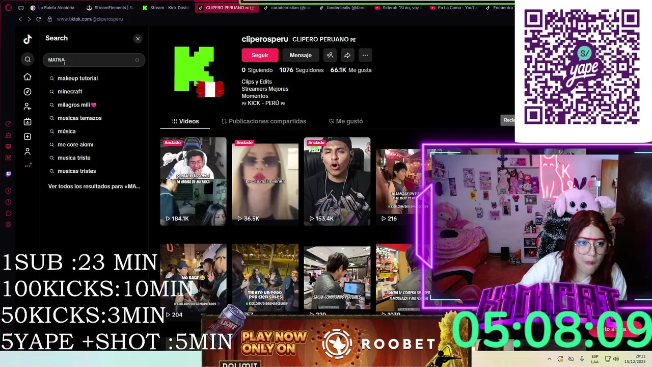The width and height of the screenshot is (652, 367).
Task: Go to the TikTok Home icon
Action: coord(28,77)
